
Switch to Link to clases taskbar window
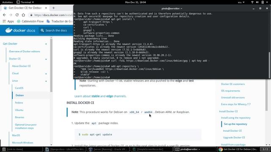22,149
